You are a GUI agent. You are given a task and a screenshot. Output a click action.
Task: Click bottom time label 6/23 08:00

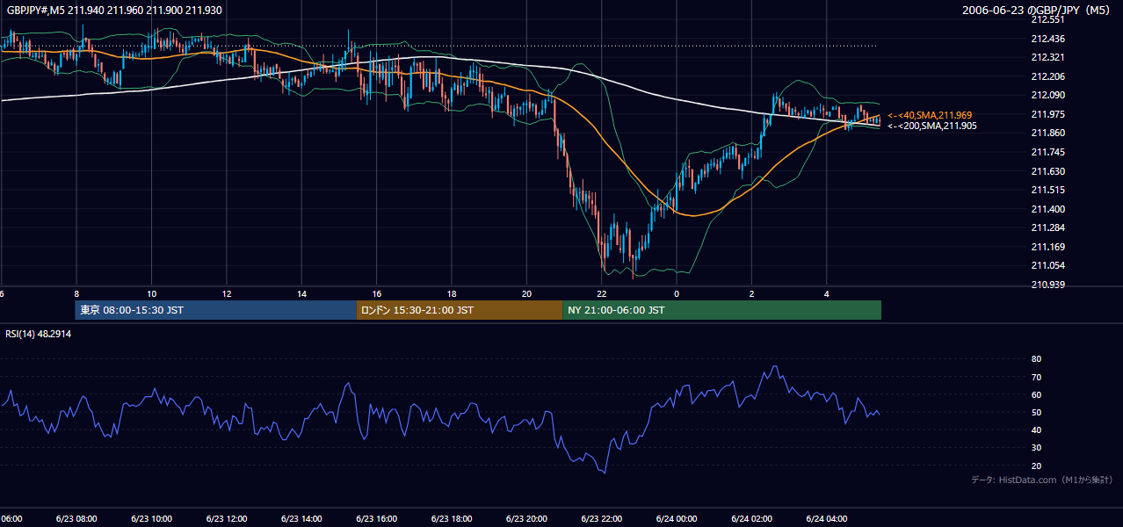click(76, 519)
